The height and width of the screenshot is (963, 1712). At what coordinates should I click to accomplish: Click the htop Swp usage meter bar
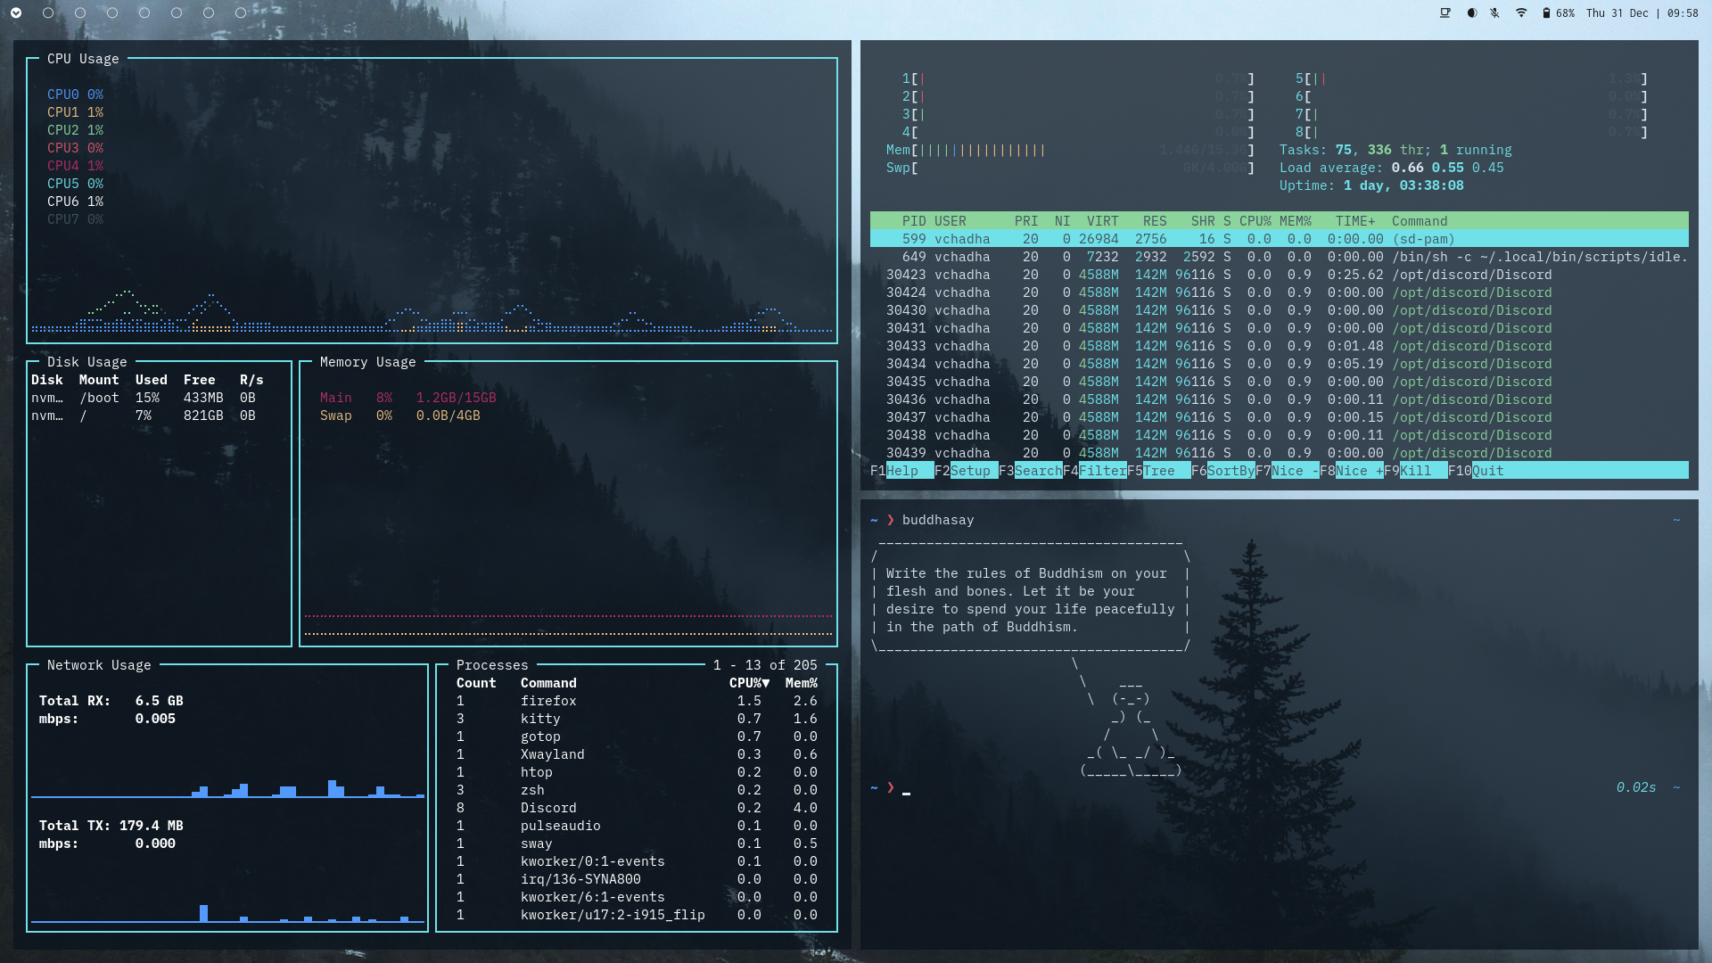pos(1070,168)
